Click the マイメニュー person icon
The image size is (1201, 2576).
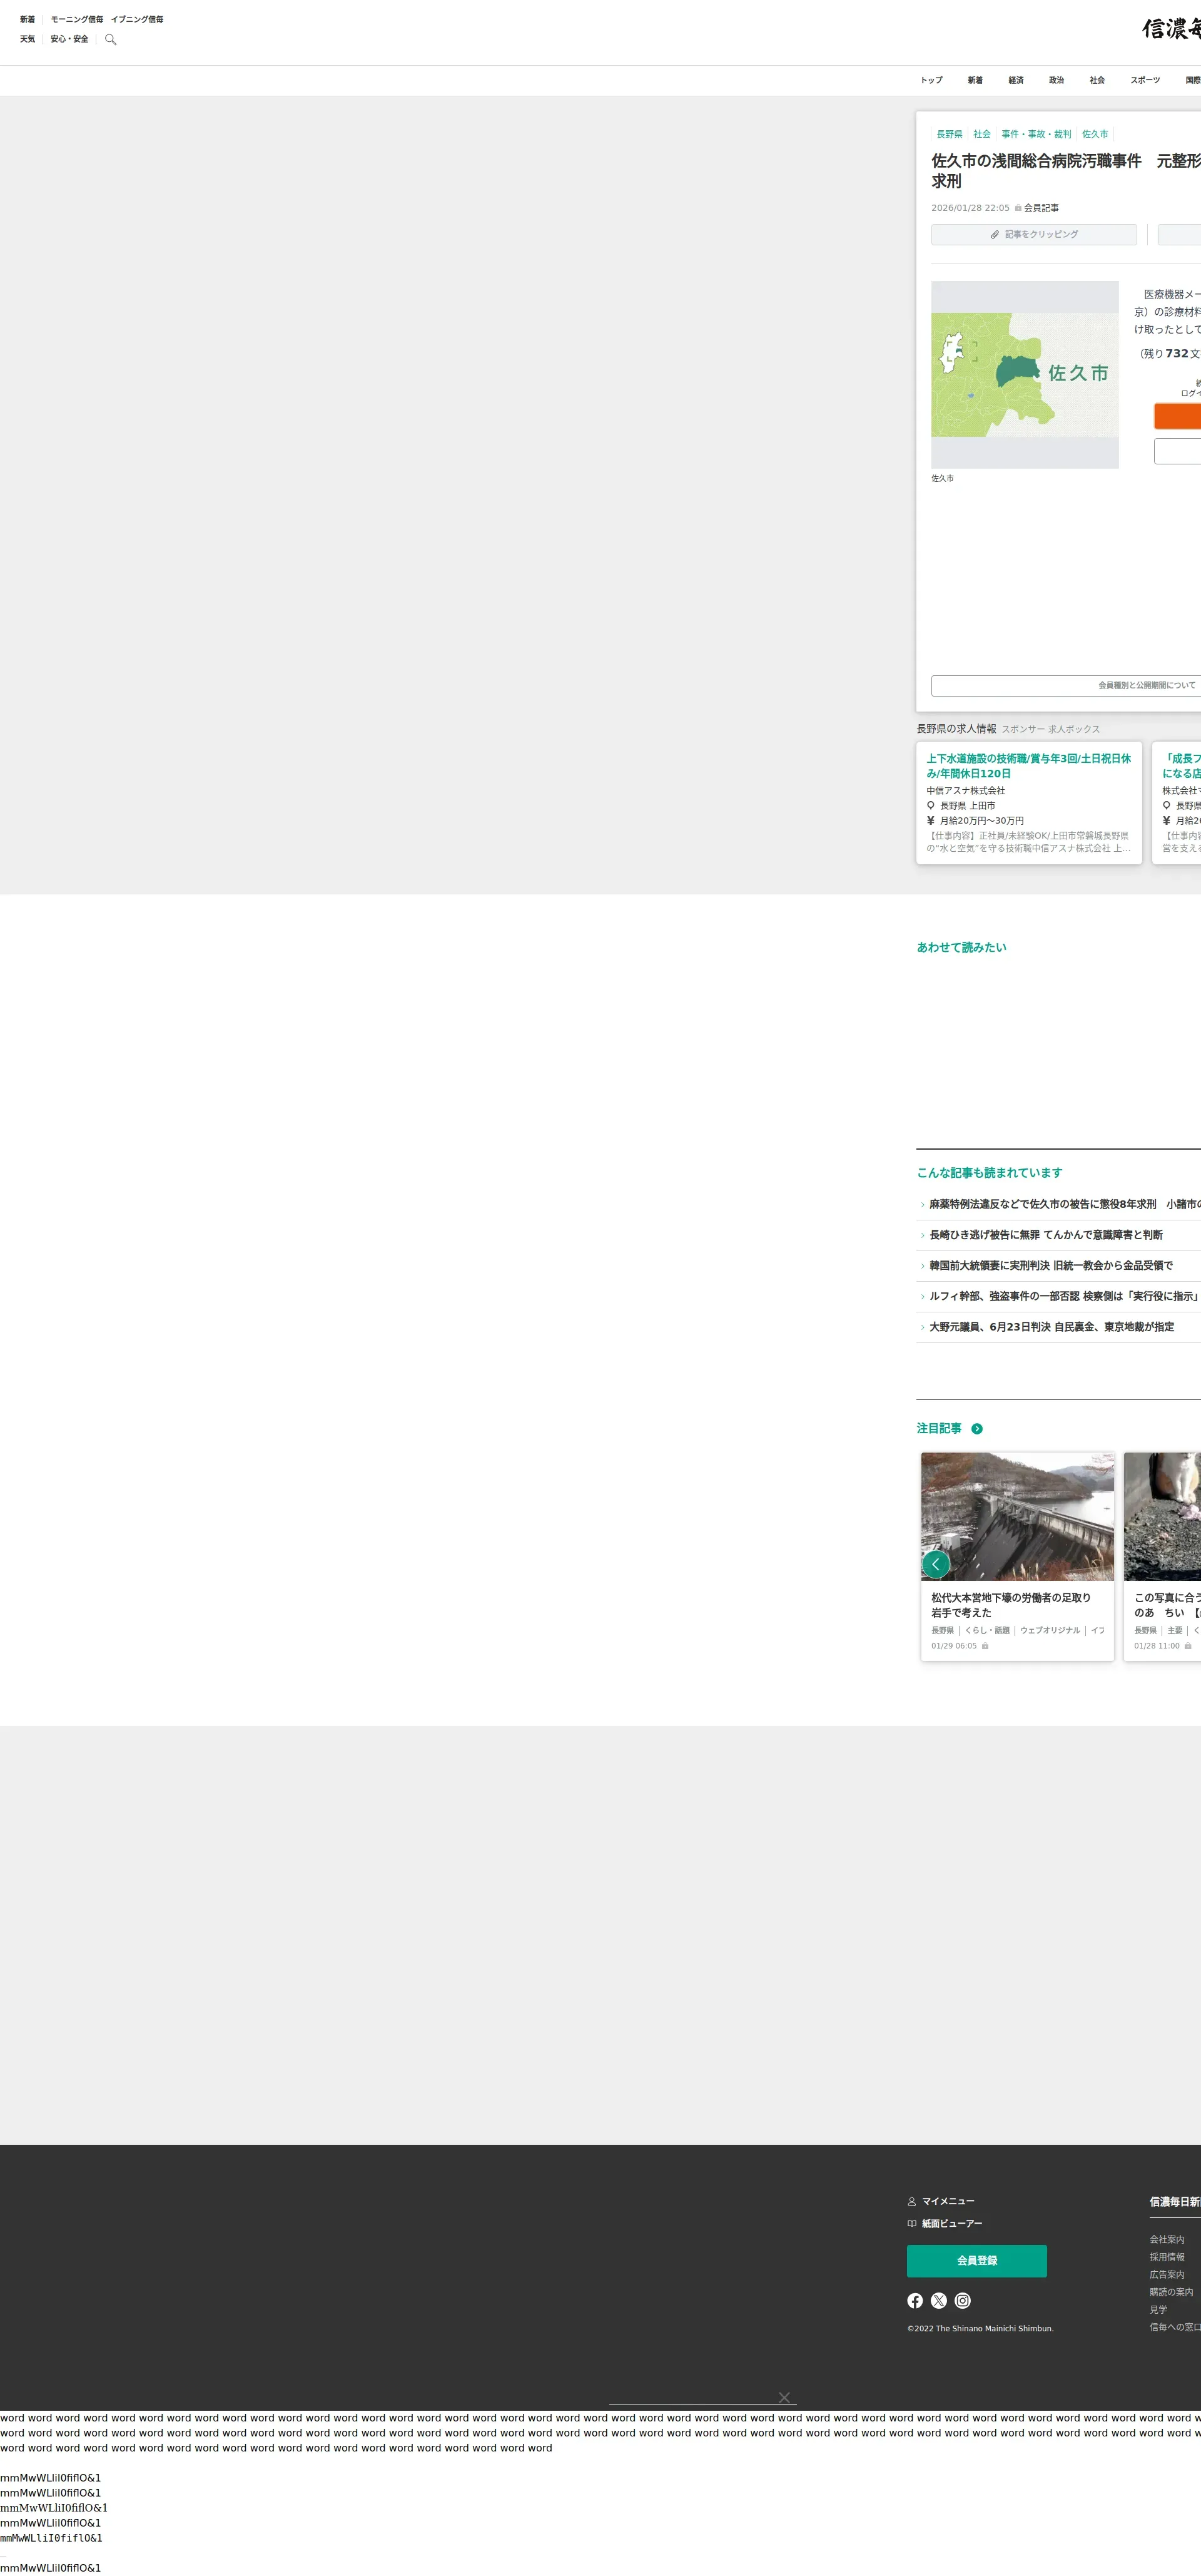pos(911,2201)
